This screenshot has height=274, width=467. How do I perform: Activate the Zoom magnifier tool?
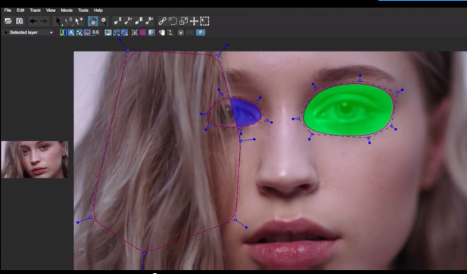[x=104, y=21]
